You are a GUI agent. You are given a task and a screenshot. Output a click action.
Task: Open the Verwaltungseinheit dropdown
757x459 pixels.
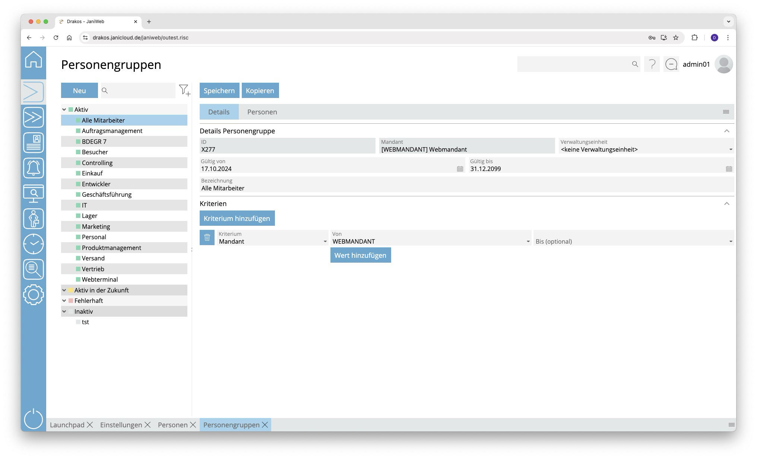tap(730, 149)
